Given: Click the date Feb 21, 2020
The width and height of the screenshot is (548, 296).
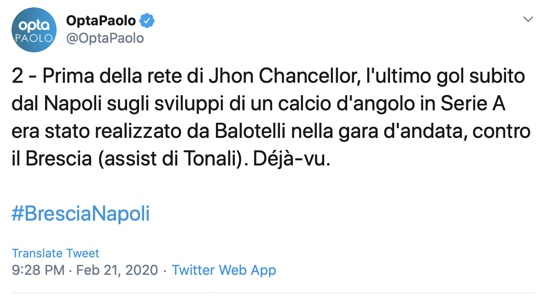Looking at the screenshot, I should [117, 270].
